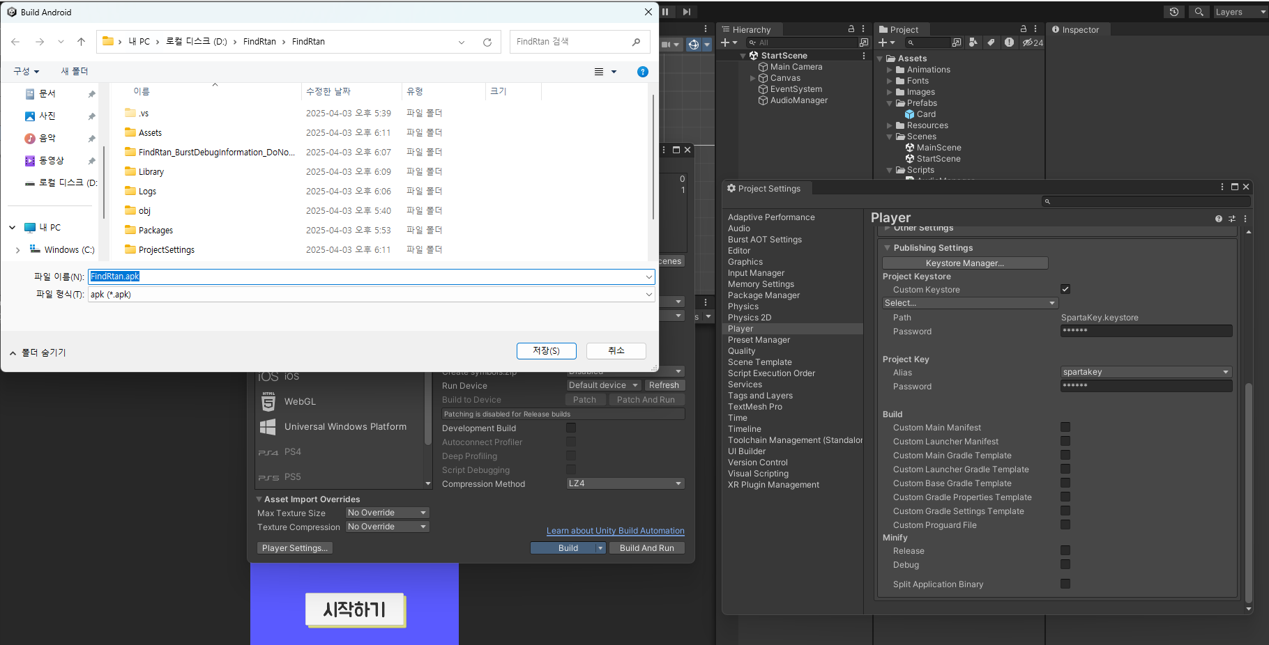Enable Minify for Release builds
The height and width of the screenshot is (645, 1269).
point(1065,550)
